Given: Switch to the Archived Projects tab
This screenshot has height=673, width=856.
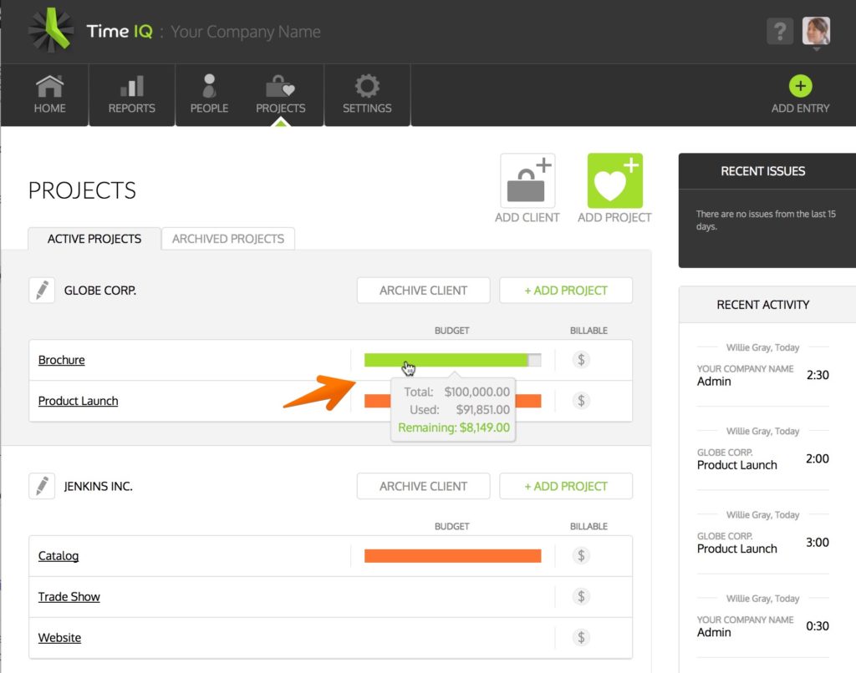Looking at the screenshot, I should point(228,239).
